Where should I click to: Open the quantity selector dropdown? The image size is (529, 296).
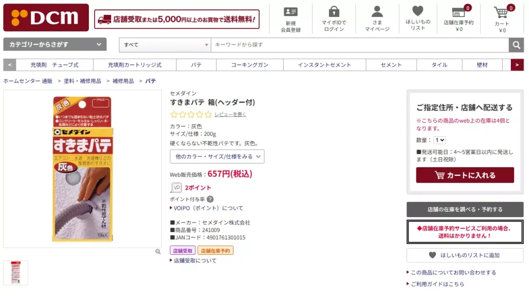click(439, 140)
